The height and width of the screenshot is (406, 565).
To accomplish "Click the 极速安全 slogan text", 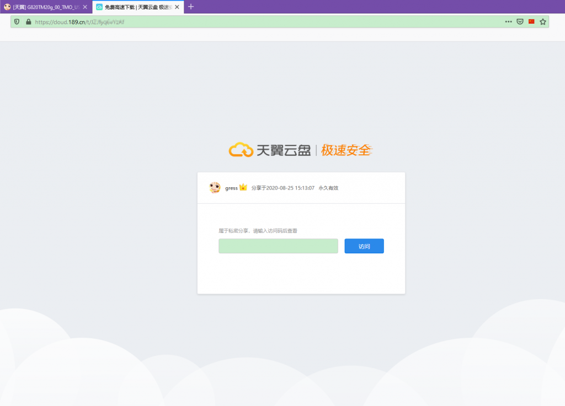I will tap(347, 150).
